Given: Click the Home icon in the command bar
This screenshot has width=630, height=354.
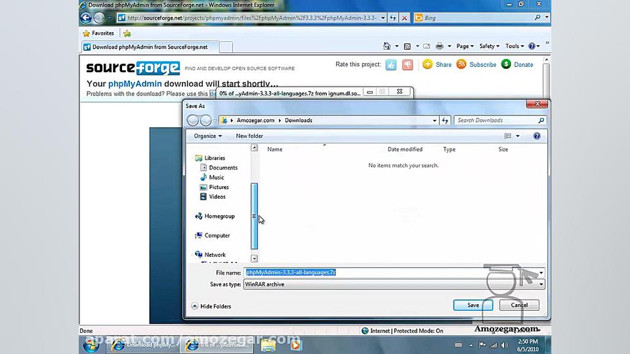Looking at the screenshot, I should [x=387, y=46].
